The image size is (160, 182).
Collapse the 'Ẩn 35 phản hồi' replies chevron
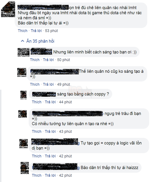coord(22,41)
